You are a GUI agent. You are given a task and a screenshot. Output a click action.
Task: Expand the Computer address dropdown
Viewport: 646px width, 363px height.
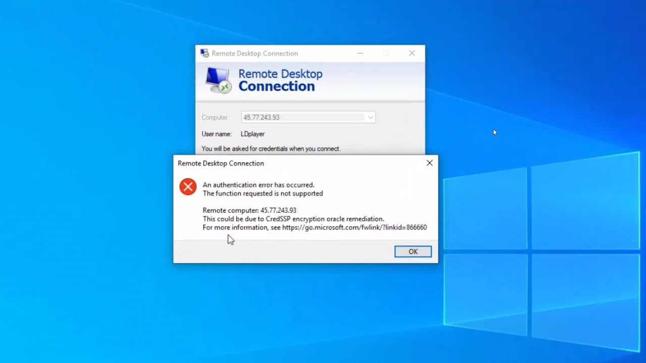(x=370, y=117)
